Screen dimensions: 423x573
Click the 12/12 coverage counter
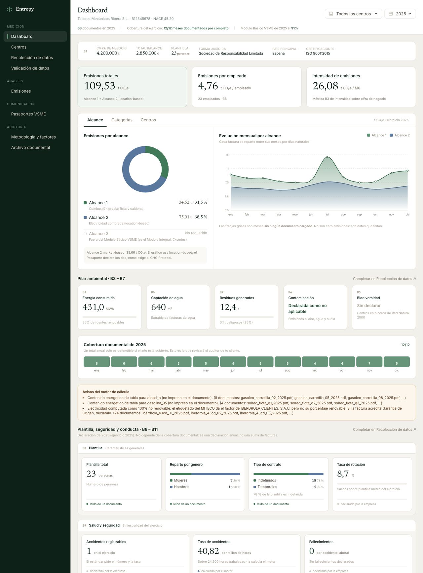pos(405,345)
